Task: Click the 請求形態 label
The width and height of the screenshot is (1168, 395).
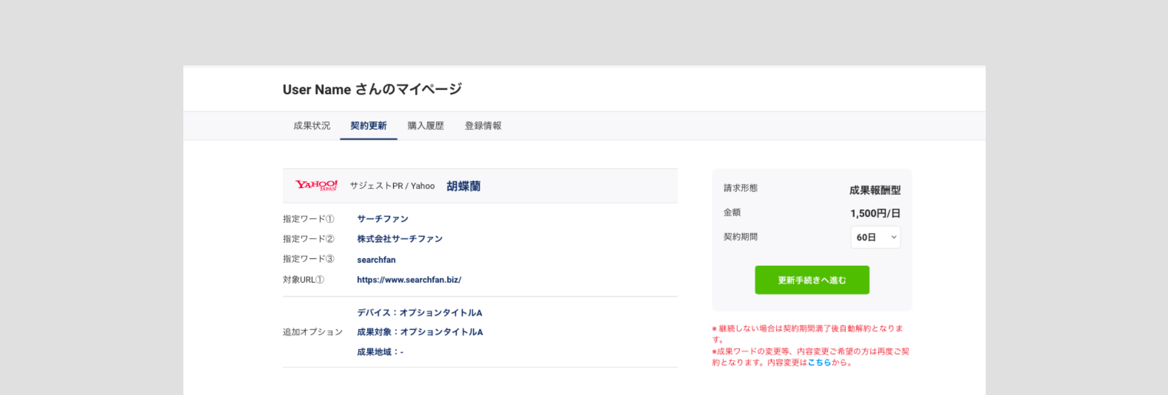Action: [740, 188]
